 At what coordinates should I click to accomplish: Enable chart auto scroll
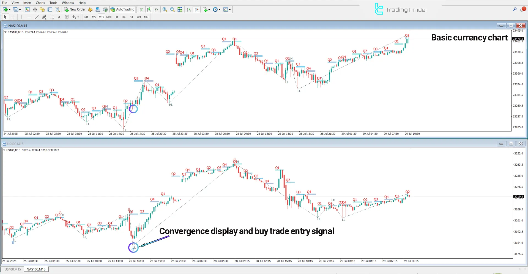189,9
